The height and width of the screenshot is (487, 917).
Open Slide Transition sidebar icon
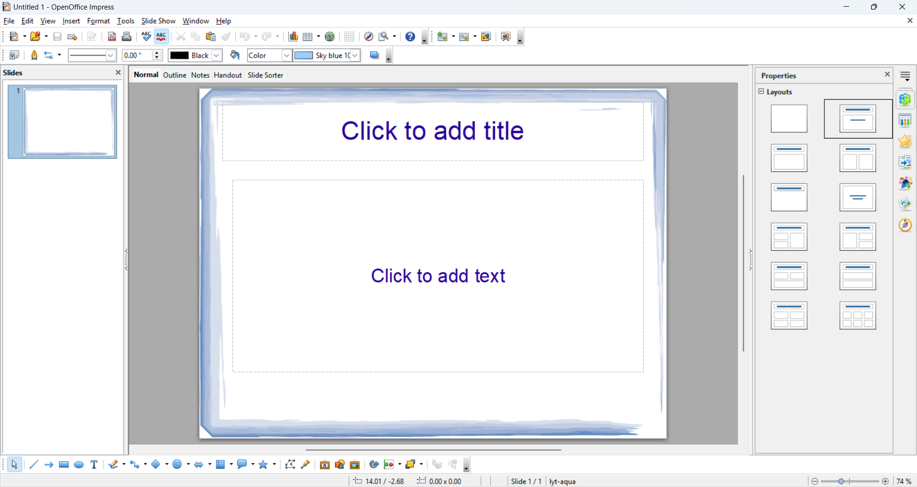[906, 162]
